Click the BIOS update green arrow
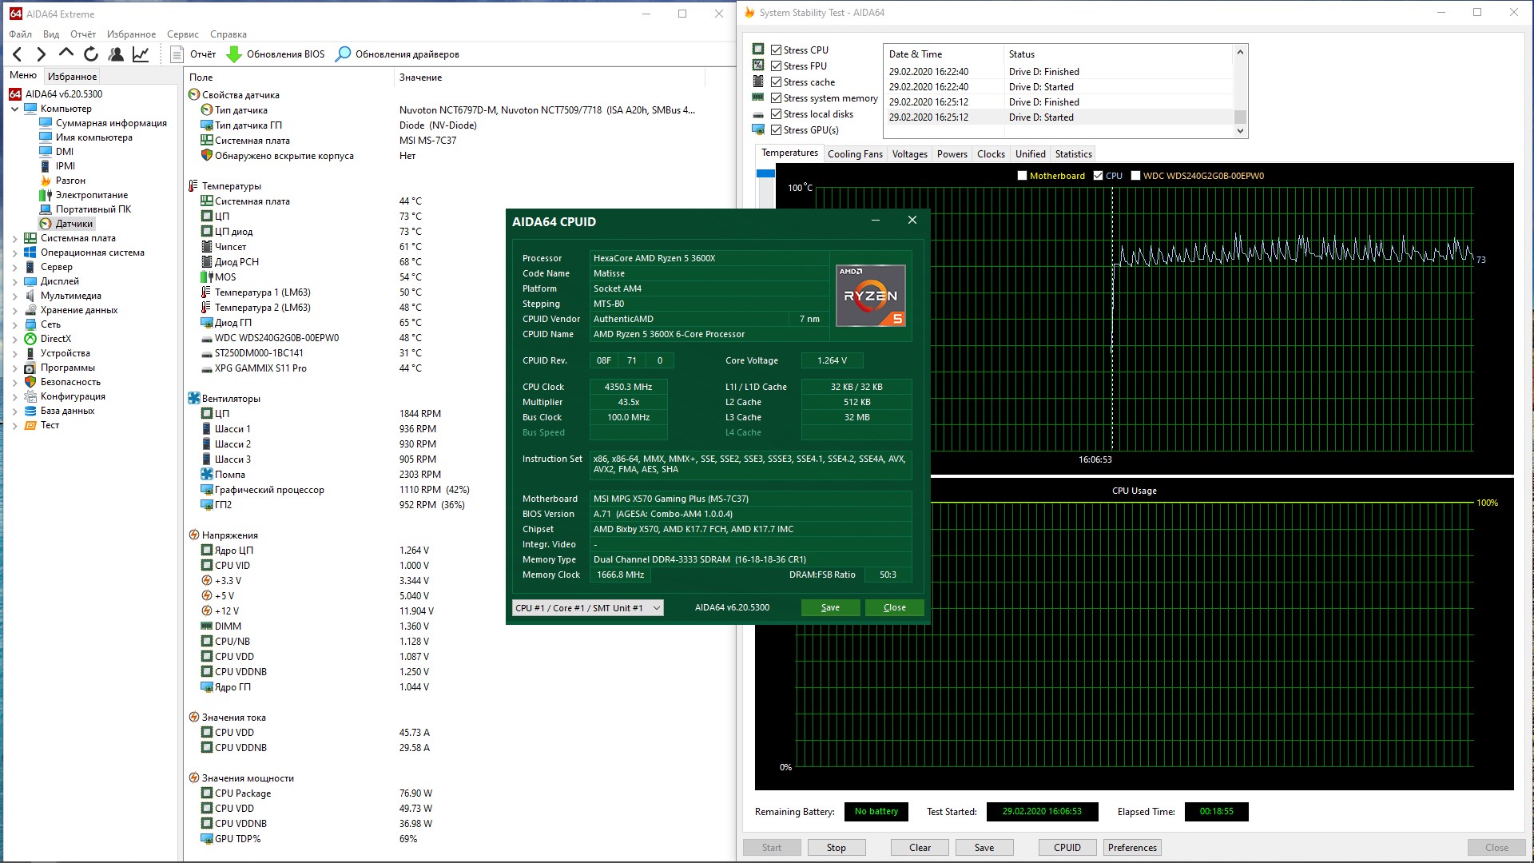 [234, 54]
